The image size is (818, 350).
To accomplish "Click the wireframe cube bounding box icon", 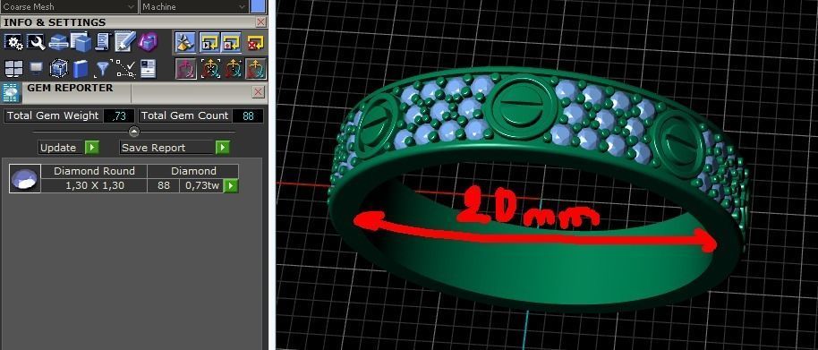I will tap(58, 68).
